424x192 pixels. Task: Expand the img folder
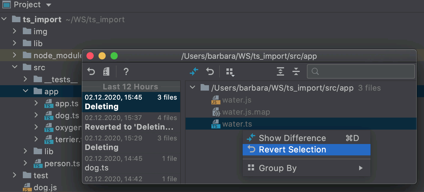tap(14, 31)
